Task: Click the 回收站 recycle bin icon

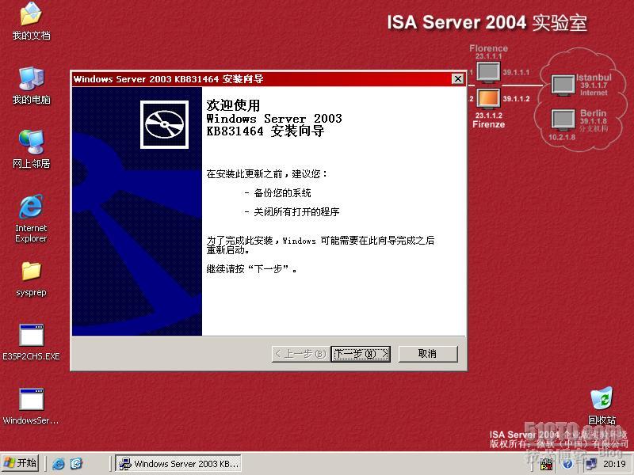Action: [x=602, y=405]
